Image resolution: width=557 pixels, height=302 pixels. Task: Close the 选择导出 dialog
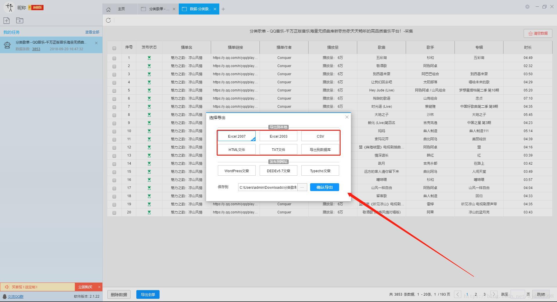(347, 117)
